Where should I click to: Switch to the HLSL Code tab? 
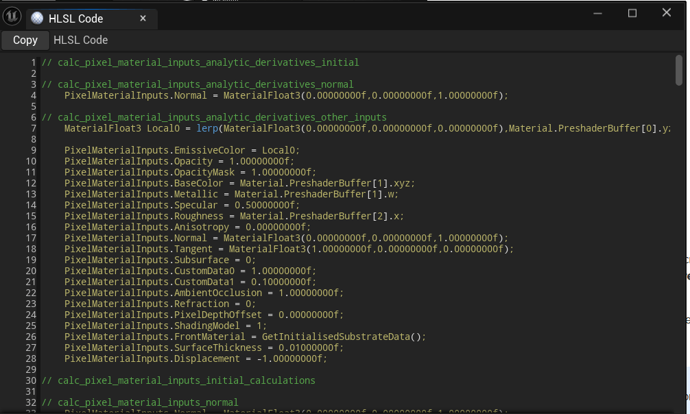75,19
